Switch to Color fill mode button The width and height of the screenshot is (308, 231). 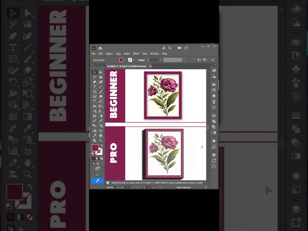[93, 158]
